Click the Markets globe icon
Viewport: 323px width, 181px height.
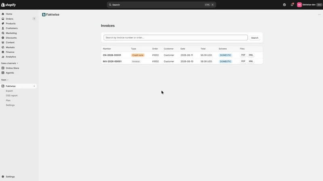click(x=3, y=47)
